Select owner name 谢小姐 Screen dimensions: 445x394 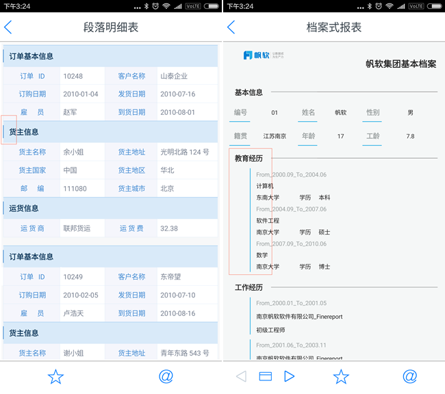pyautogui.click(x=73, y=353)
